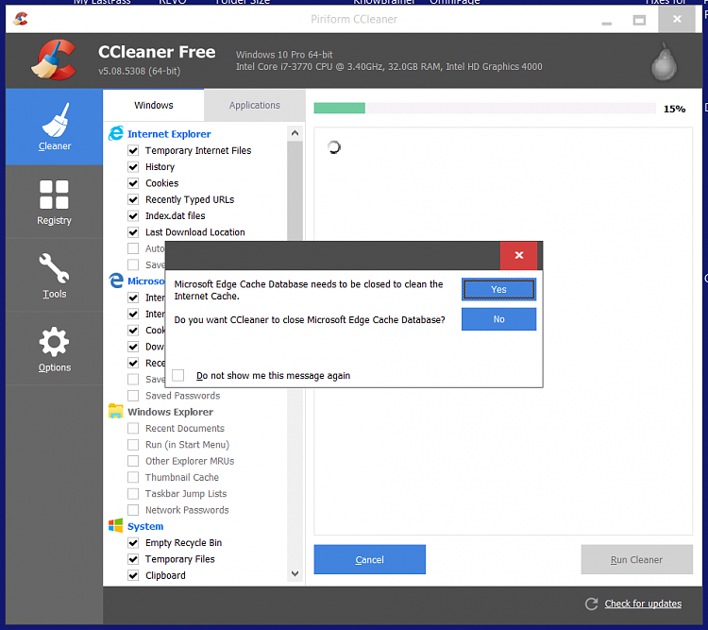Select the System group heading

(x=145, y=526)
